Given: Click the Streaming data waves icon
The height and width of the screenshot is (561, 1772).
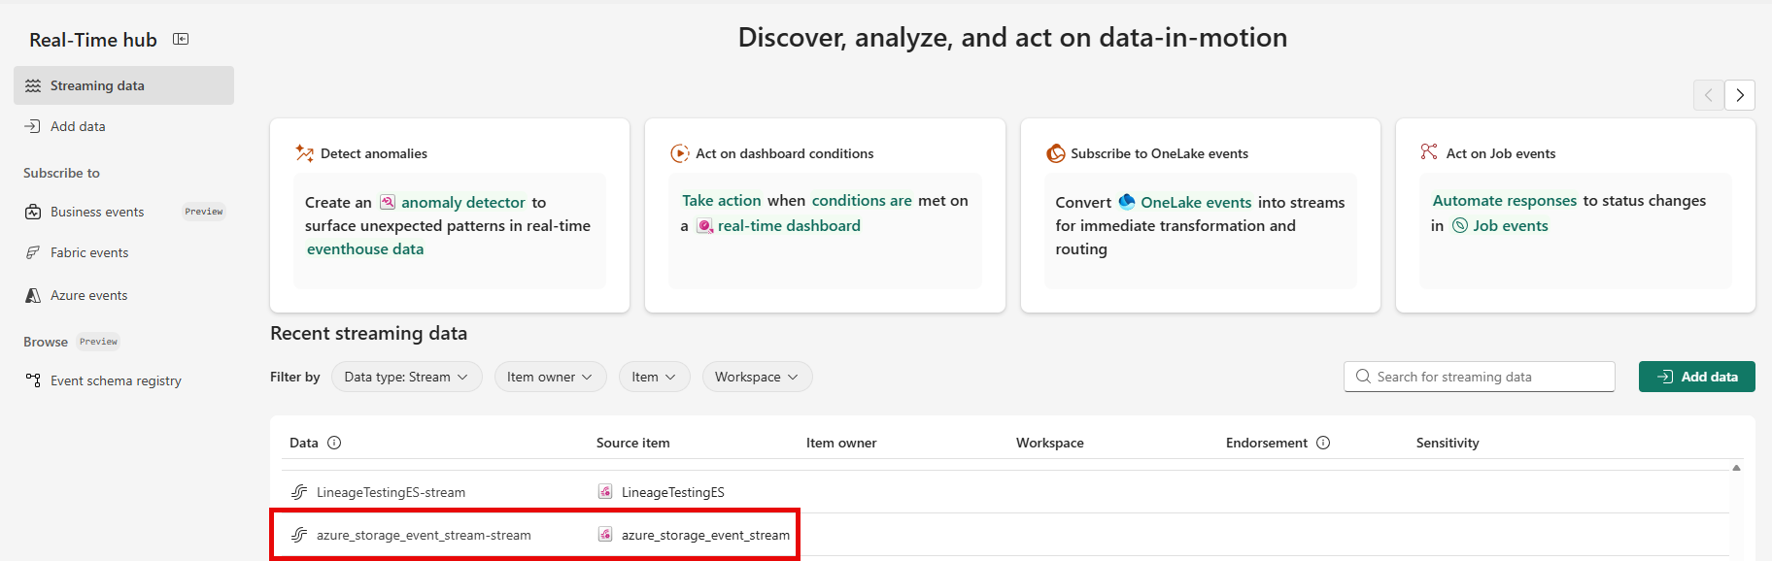Looking at the screenshot, I should click(33, 85).
